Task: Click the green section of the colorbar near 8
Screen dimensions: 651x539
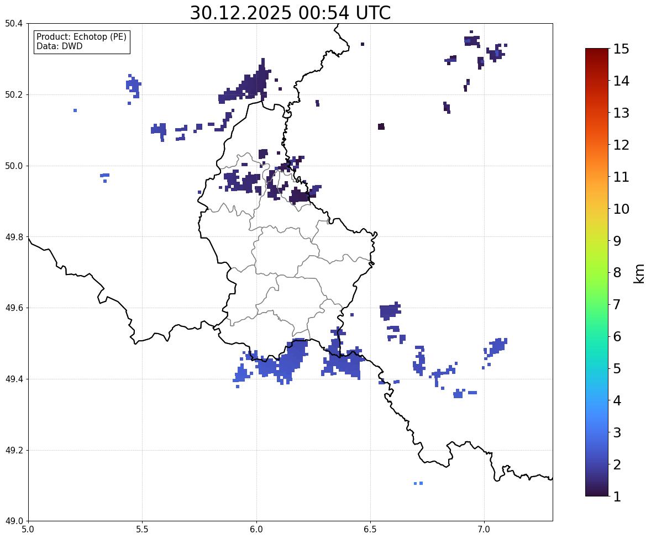Action: (597, 273)
